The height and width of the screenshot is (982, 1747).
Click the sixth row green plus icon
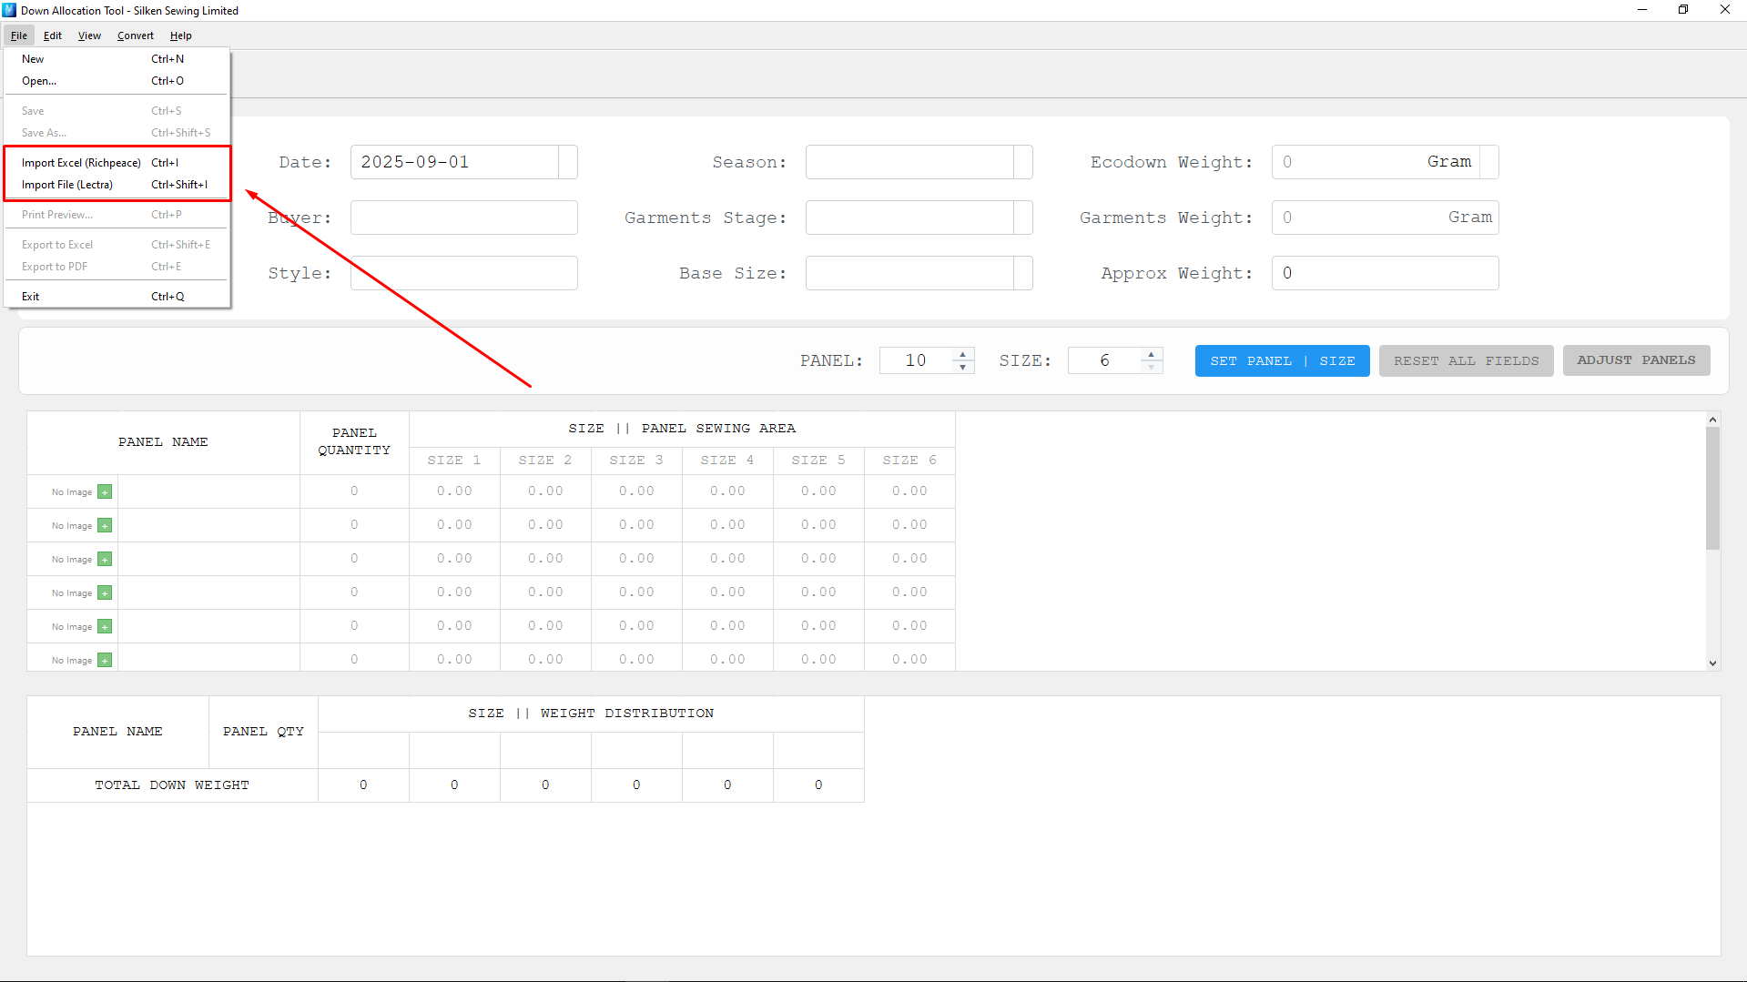(105, 661)
